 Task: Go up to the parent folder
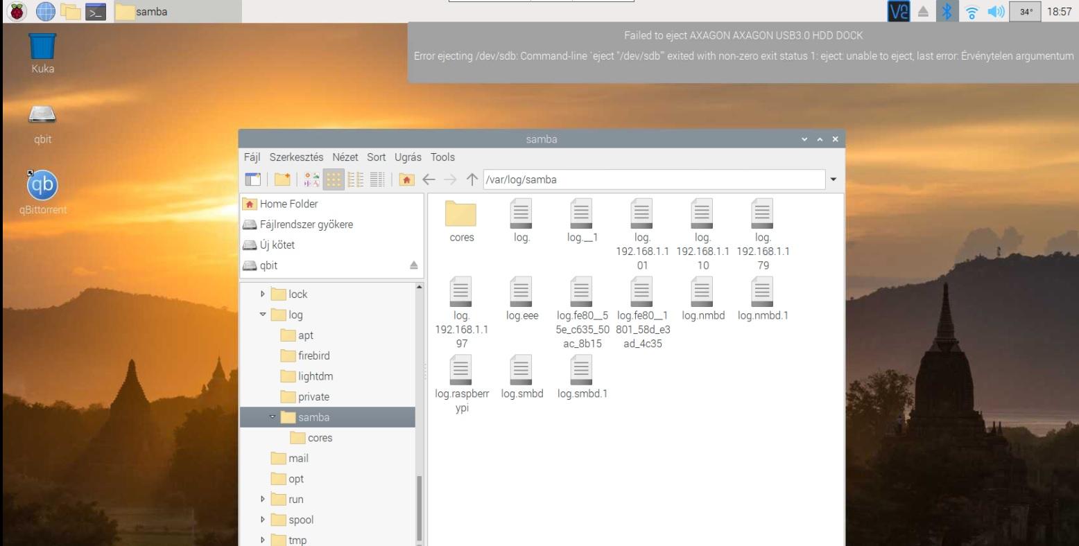[x=472, y=179]
